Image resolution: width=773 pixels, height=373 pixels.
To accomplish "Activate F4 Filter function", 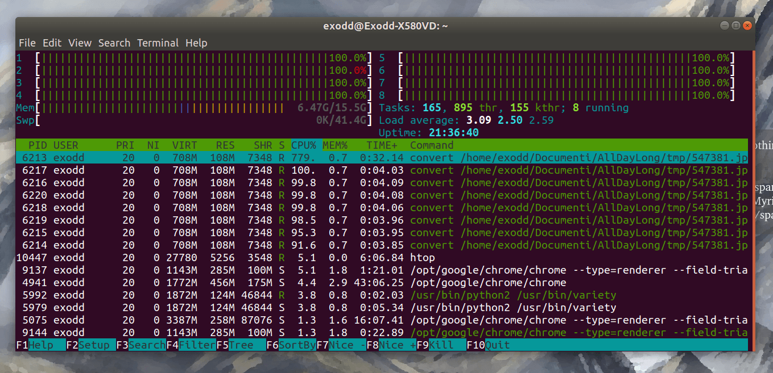I will click(191, 345).
